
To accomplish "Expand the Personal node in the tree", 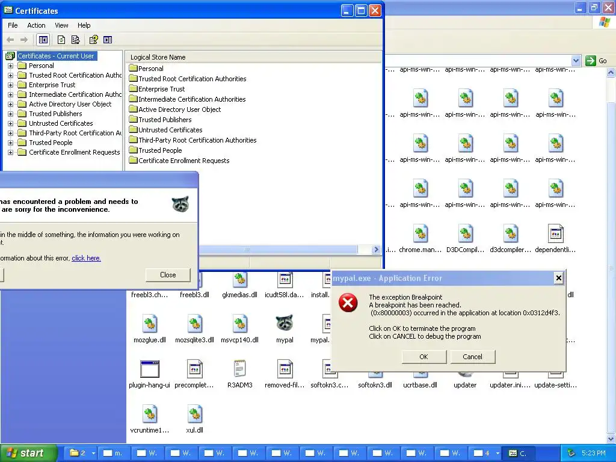I will pyautogui.click(x=11, y=66).
